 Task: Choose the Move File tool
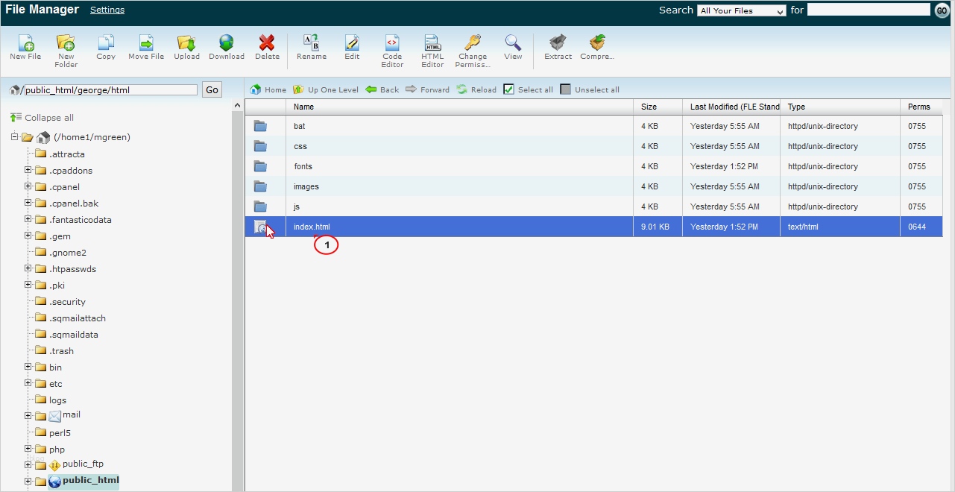tap(146, 48)
